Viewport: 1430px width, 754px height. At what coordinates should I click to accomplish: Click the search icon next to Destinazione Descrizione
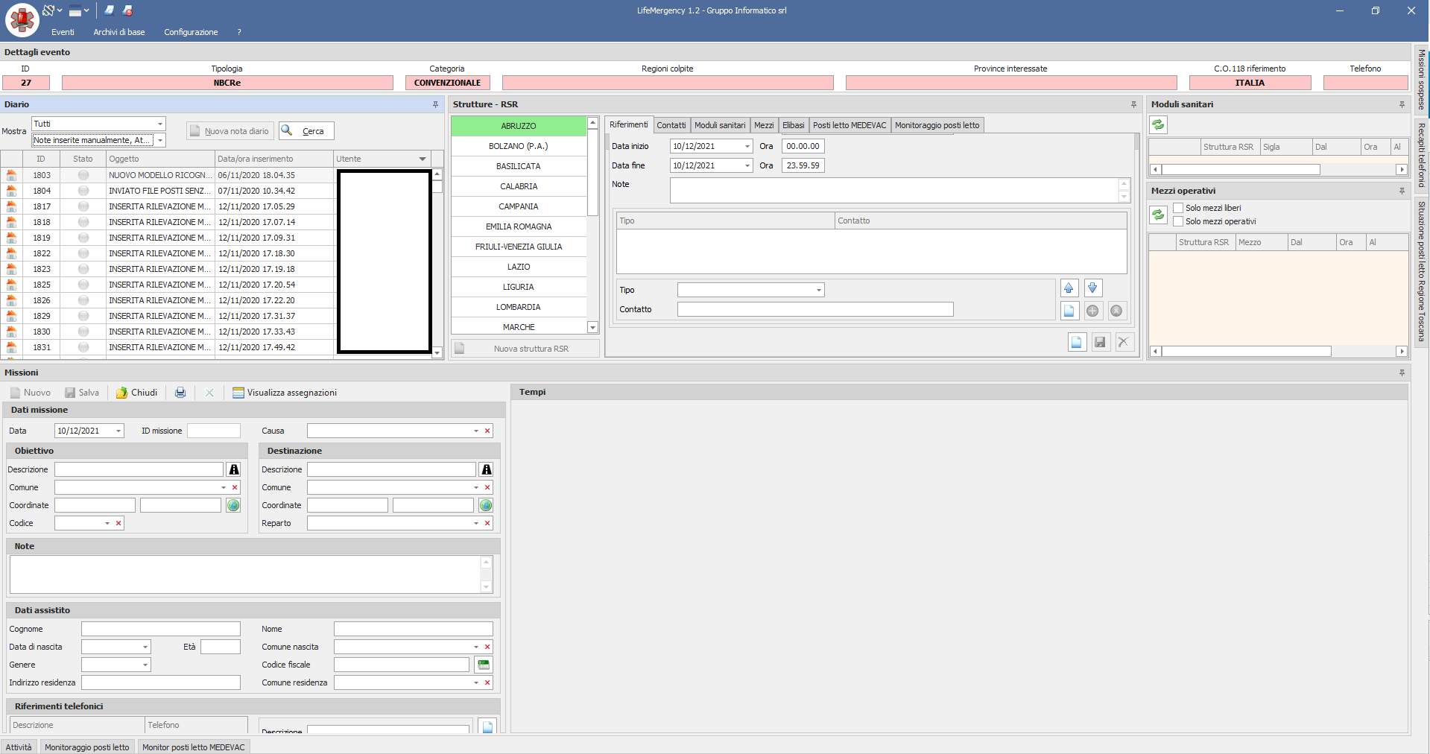click(487, 469)
